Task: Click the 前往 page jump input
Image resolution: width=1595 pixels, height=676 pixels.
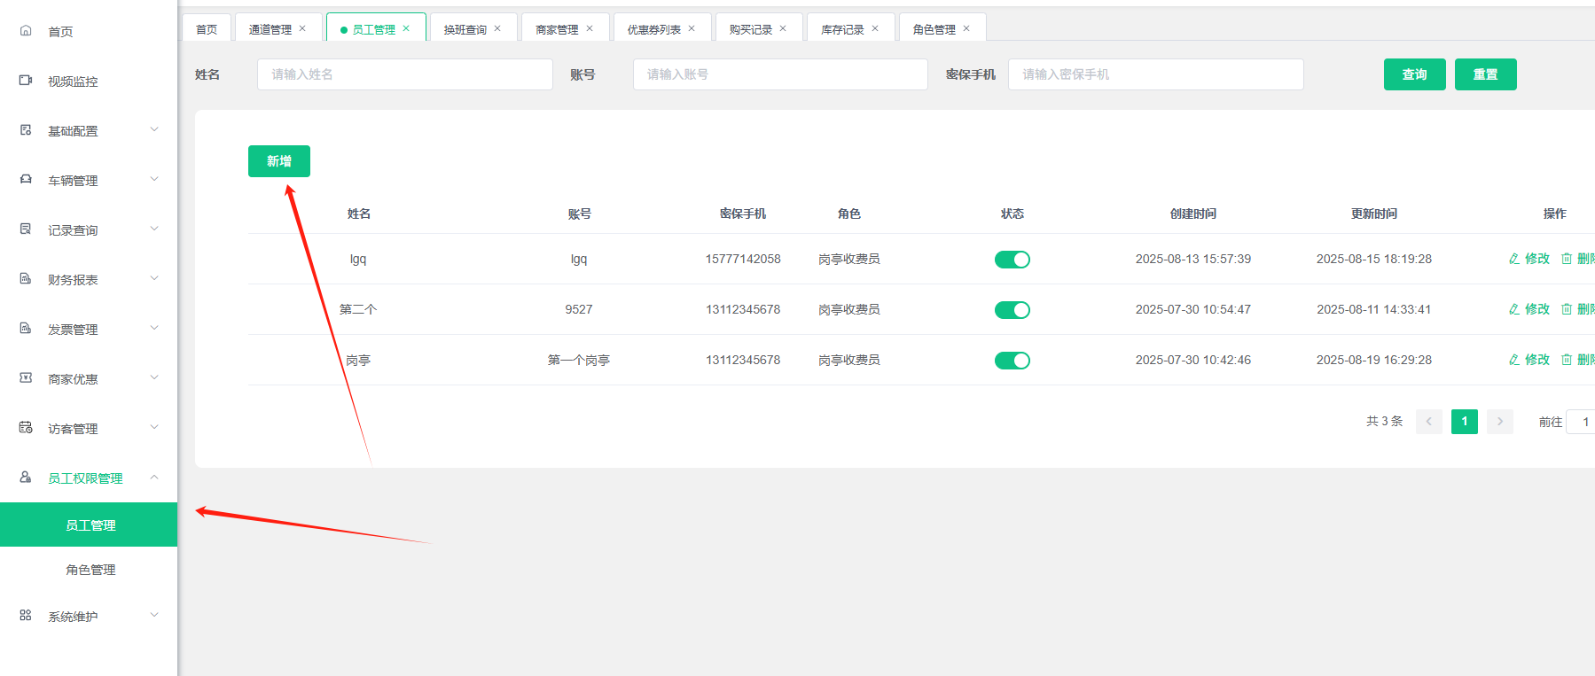Action: [x=1581, y=422]
